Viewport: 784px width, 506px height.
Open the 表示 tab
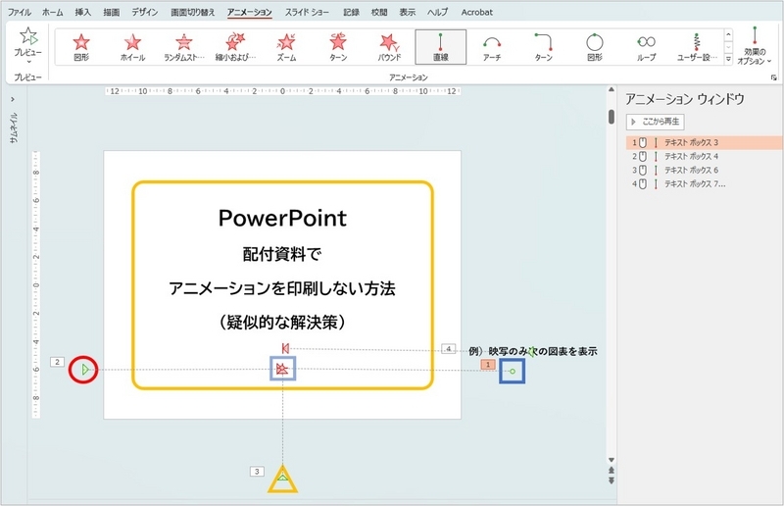pos(407,12)
